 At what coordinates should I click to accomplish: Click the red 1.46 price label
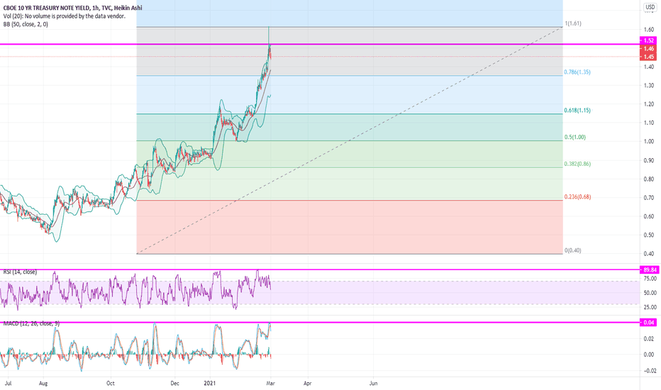pyautogui.click(x=648, y=49)
